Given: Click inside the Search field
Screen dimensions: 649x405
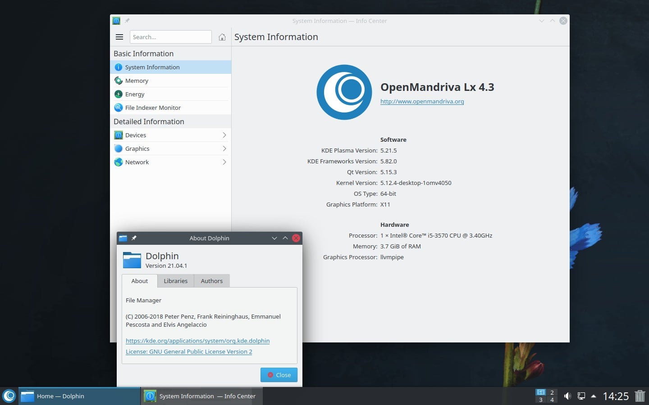Looking at the screenshot, I should tap(170, 37).
